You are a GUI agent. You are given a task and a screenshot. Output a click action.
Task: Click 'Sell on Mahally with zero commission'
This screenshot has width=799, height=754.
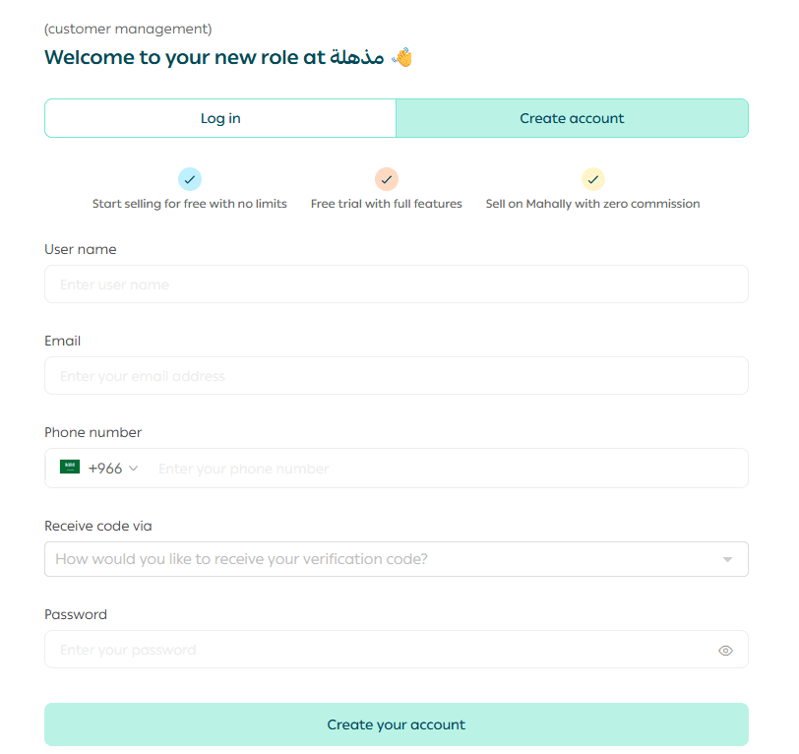592,204
